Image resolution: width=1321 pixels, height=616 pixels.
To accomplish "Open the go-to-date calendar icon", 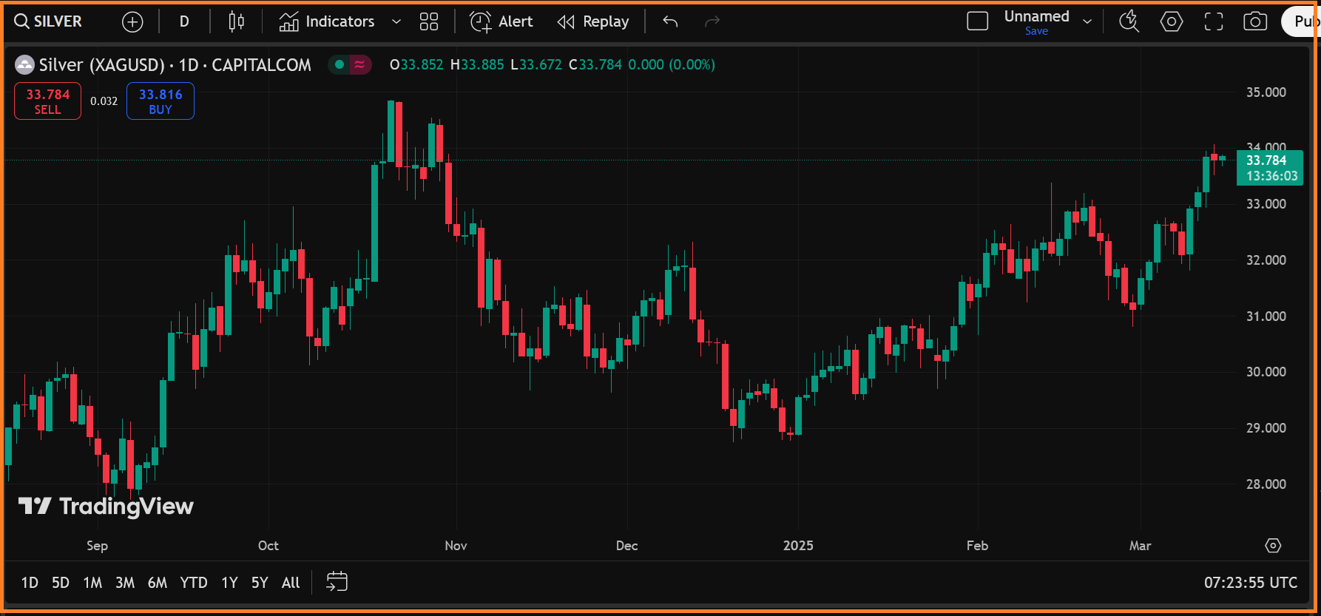I will click(337, 582).
